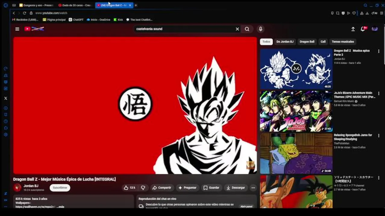
Task: Open the Bardock scouter video thumbnail
Action: click(x=296, y=192)
